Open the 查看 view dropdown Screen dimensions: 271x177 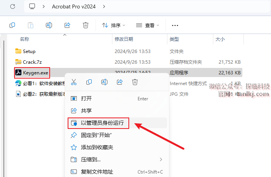pyautogui.click(x=148, y=25)
